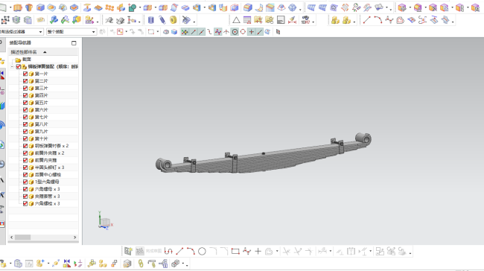This screenshot has width=484, height=271.
Task: Select the 第十片 component in the navigator
Action: coord(41,138)
